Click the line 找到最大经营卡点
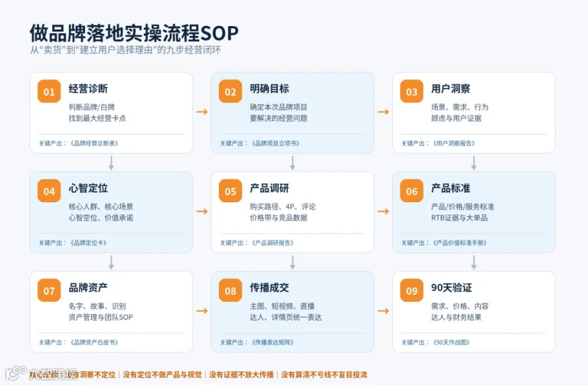 tap(97, 118)
